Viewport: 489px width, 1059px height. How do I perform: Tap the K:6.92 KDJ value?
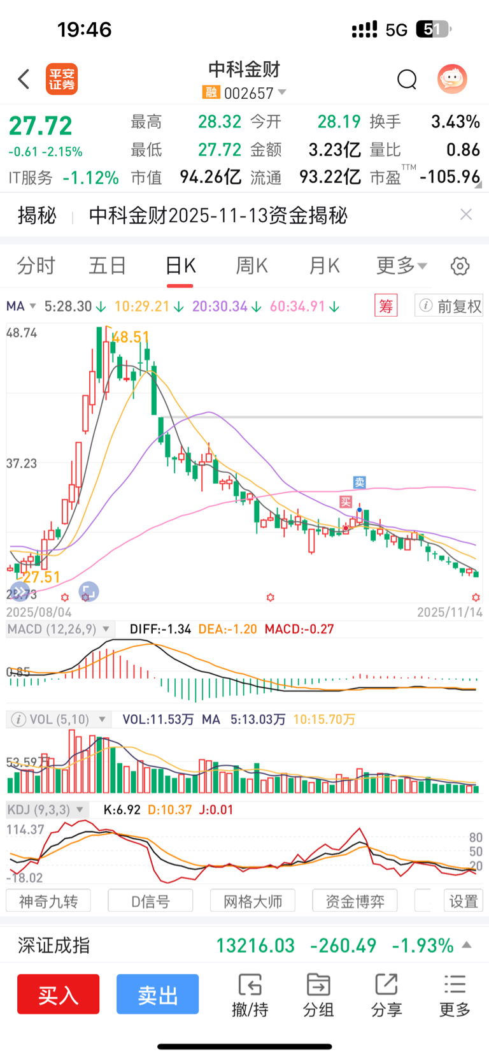click(x=122, y=810)
